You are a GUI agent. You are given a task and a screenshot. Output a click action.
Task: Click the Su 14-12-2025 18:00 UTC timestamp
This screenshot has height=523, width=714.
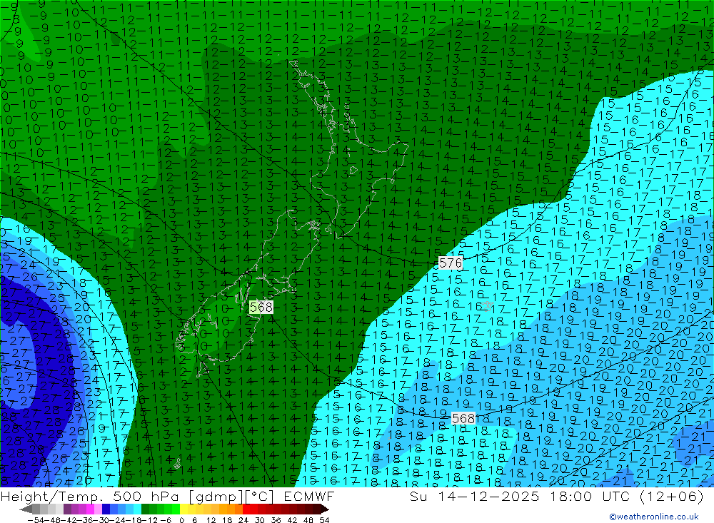pyautogui.click(x=556, y=496)
